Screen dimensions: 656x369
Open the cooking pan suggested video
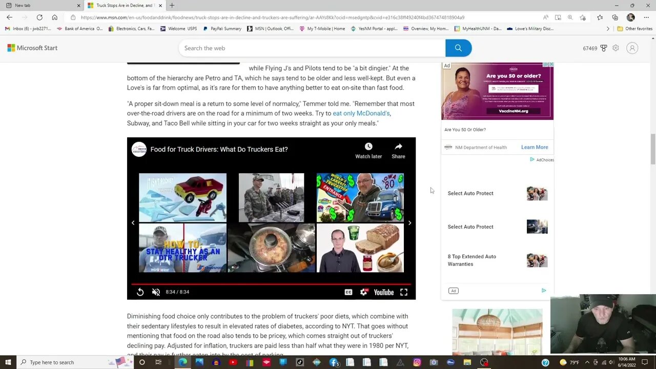point(271,248)
